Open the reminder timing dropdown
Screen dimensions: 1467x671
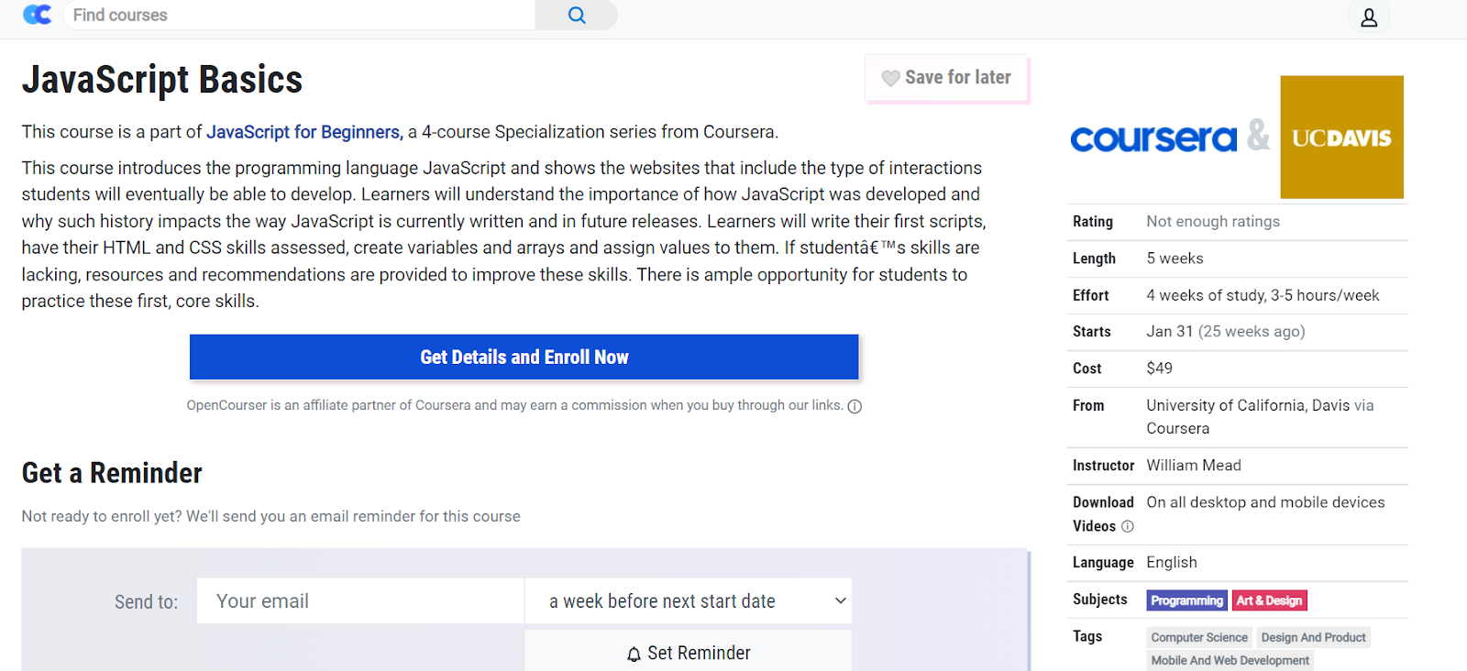(x=688, y=601)
